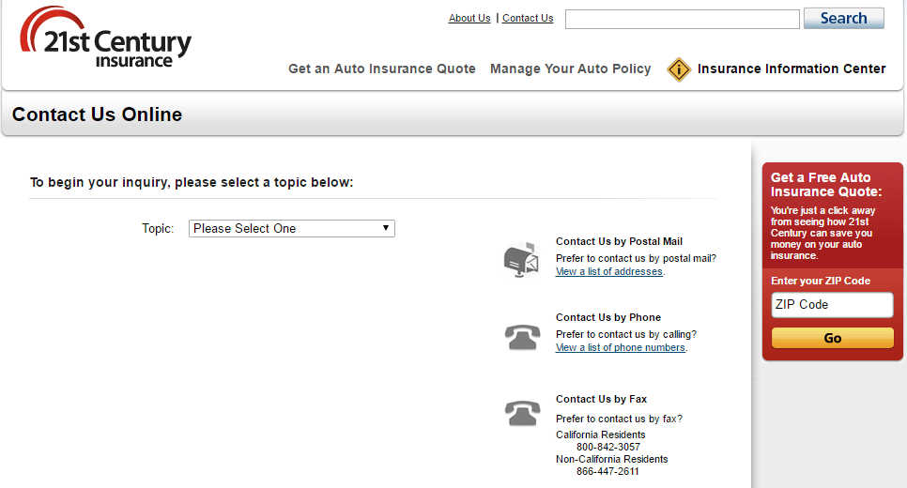Focus the site search text box
This screenshot has width=907, height=488.
coord(682,19)
